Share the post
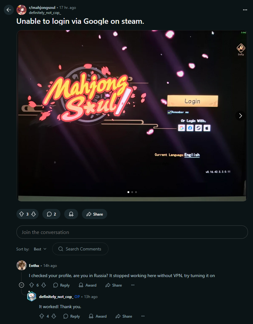 pyautogui.click(x=95, y=214)
